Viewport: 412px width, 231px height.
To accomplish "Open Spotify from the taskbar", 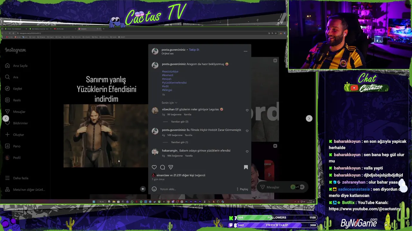I will pyautogui.click(x=141, y=202).
